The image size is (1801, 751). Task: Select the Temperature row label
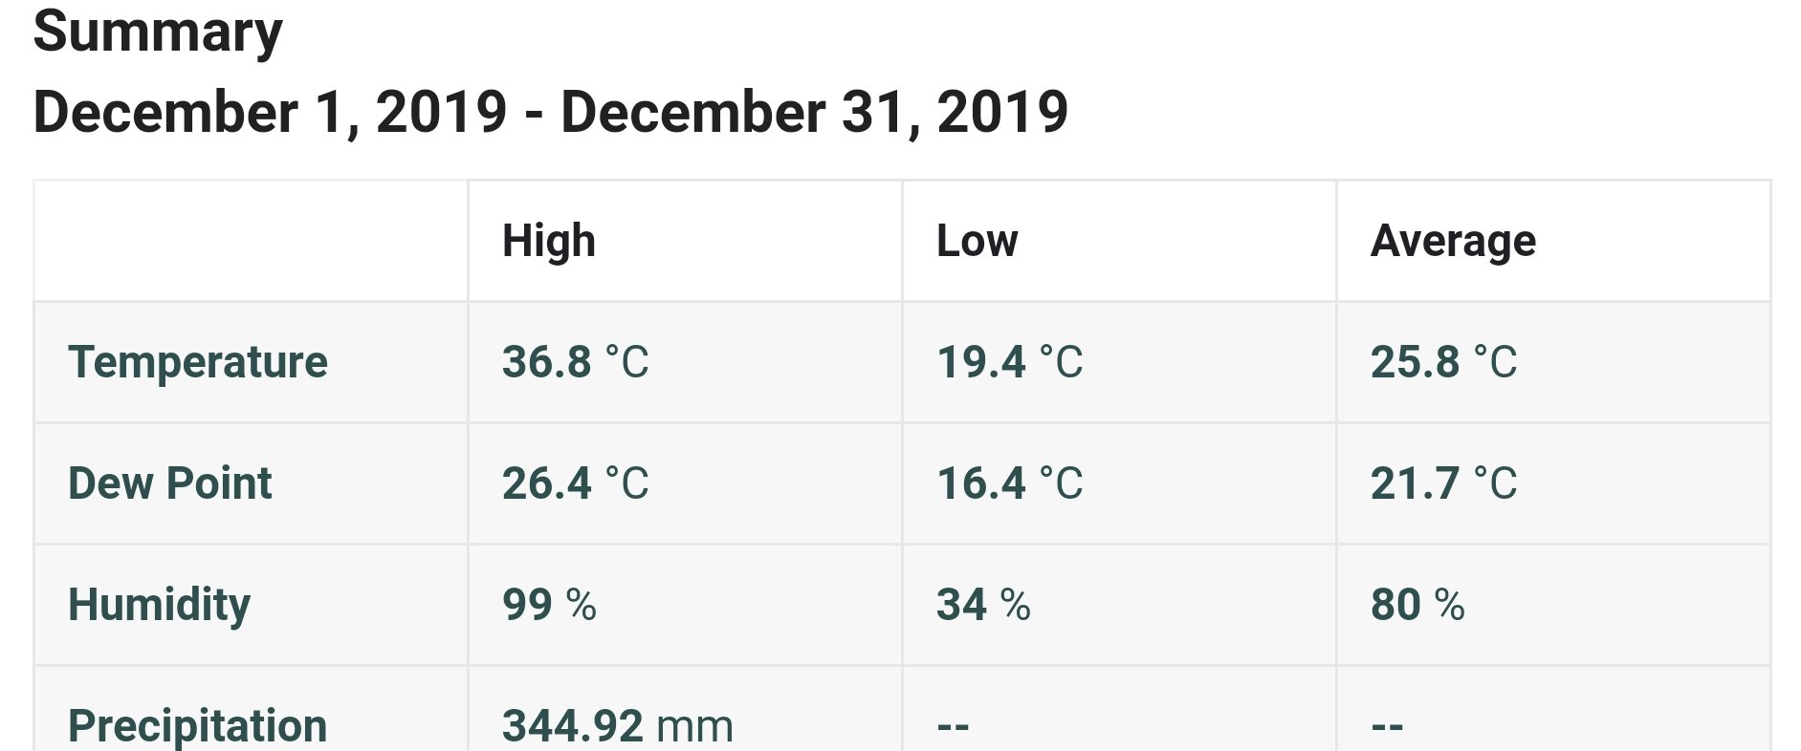point(198,362)
